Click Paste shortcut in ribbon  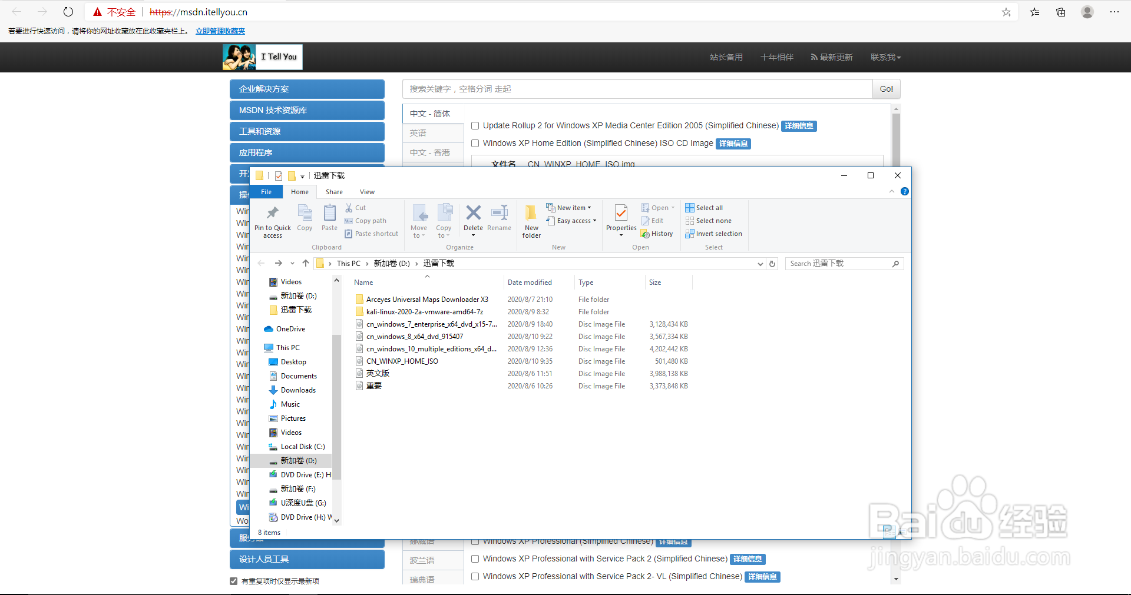[372, 234]
